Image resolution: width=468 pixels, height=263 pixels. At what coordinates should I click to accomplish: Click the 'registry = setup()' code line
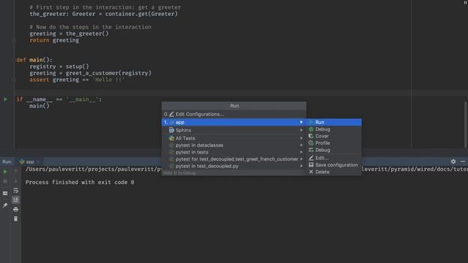point(59,66)
